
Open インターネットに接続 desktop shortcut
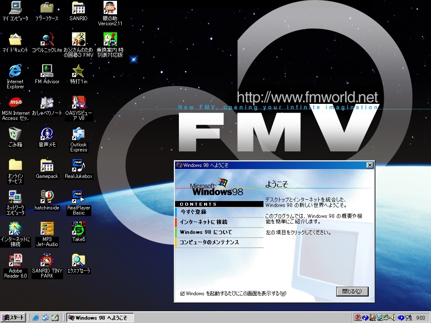click(16, 234)
